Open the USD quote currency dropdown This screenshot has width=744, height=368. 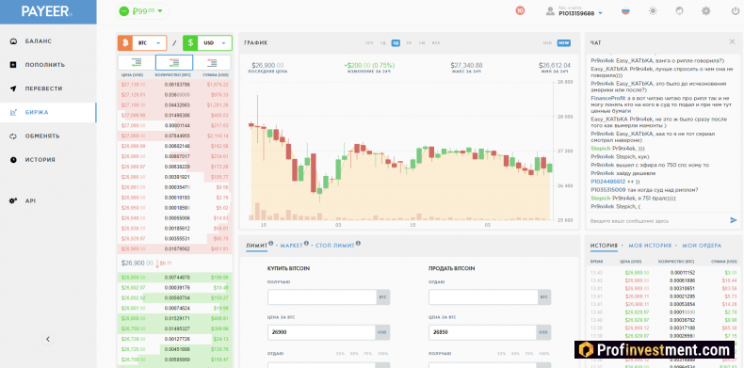[215, 42]
